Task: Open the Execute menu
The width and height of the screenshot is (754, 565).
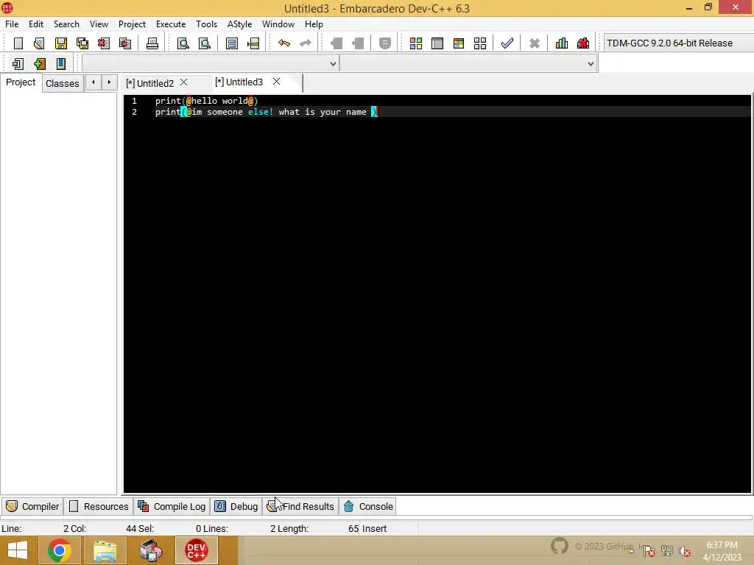Action: 171,24
